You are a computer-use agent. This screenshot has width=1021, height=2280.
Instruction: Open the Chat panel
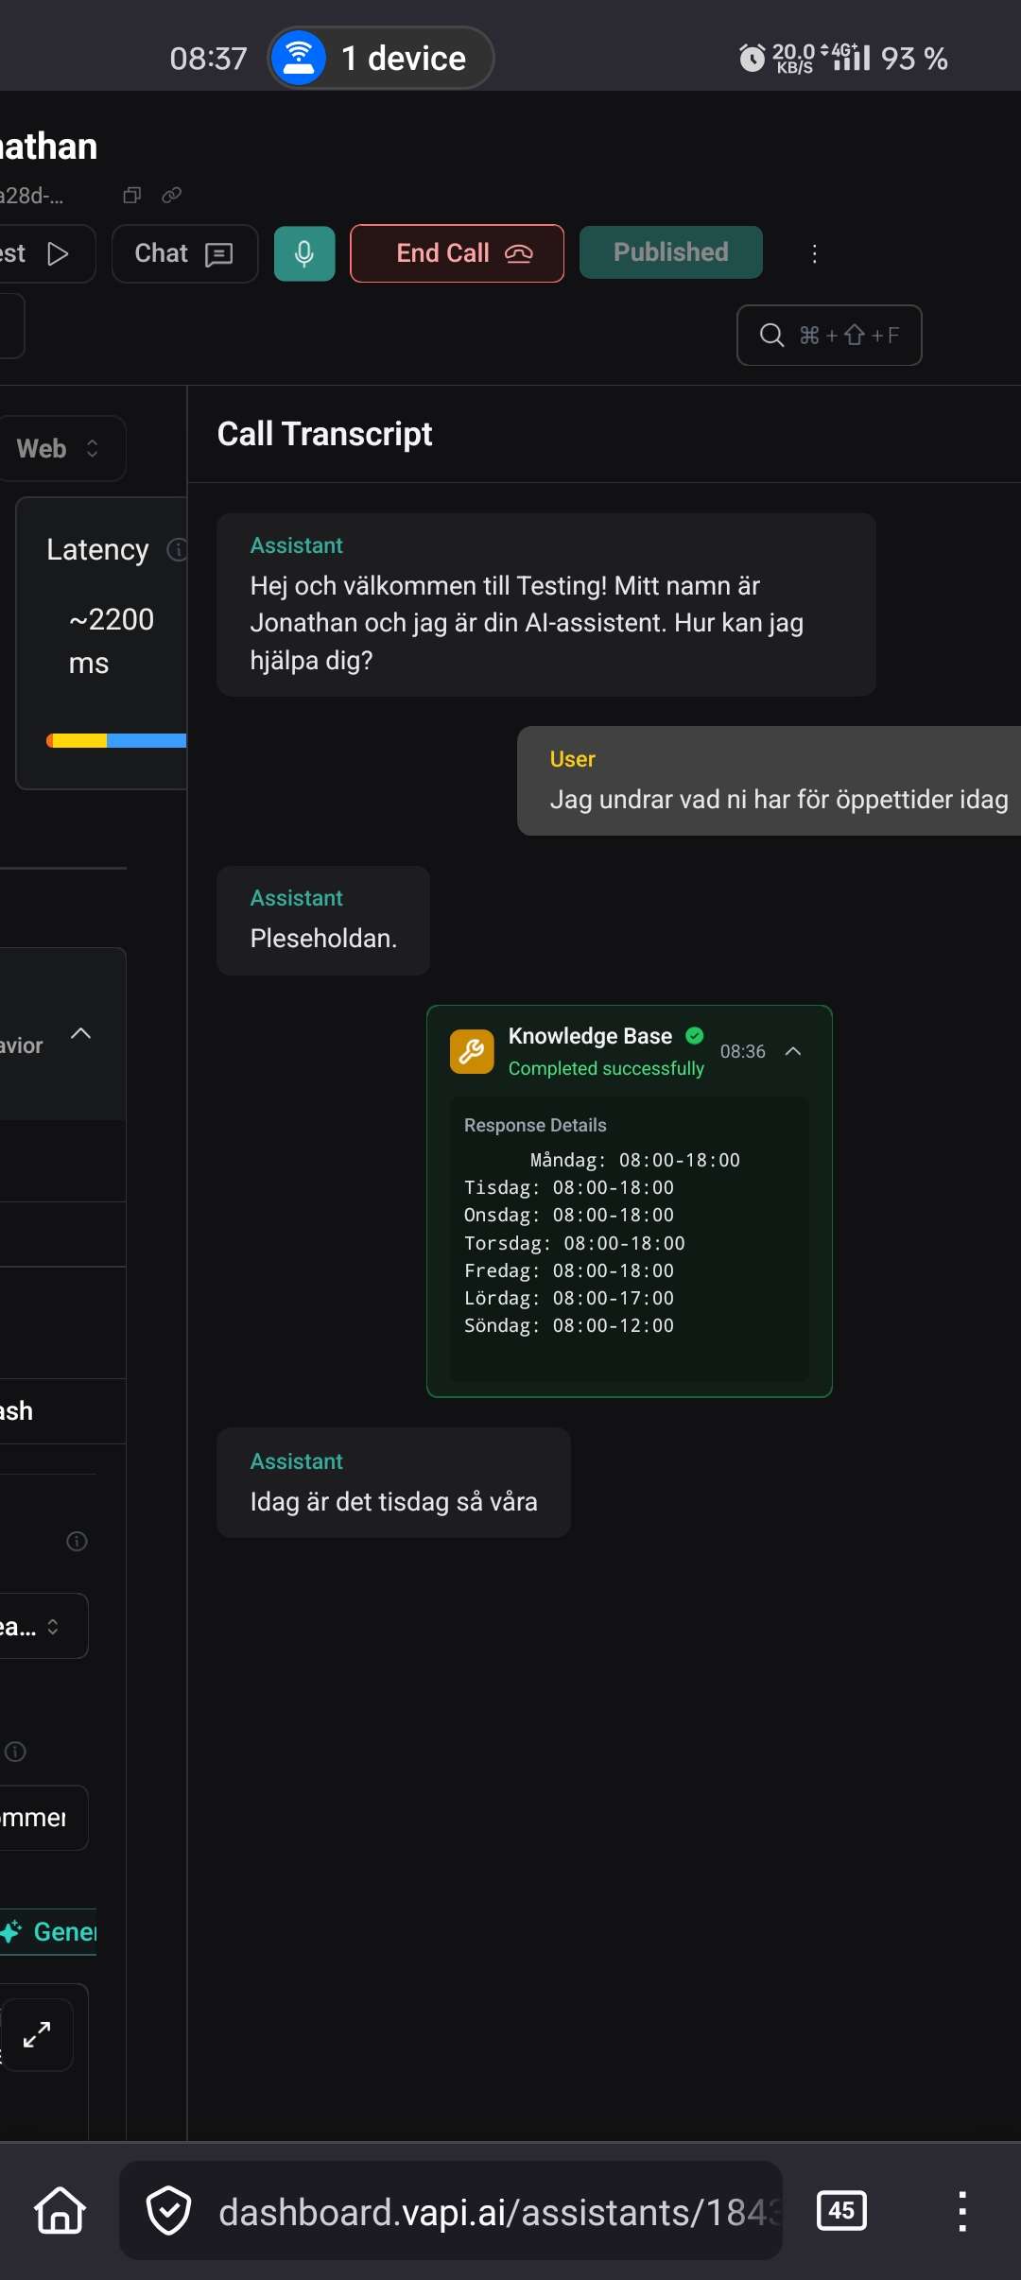click(184, 253)
